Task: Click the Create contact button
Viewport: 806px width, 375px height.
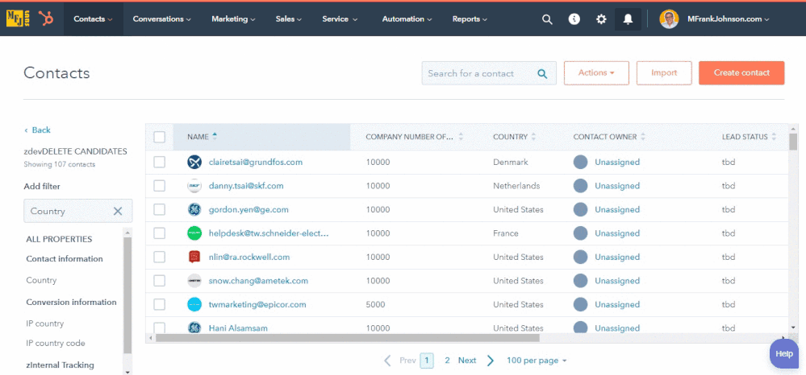Action: [x=741, y=73]
